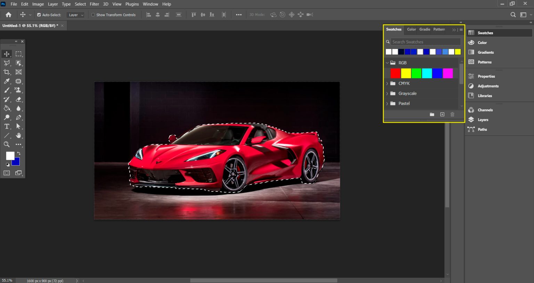Select the Horizontal Type tool

7,127
